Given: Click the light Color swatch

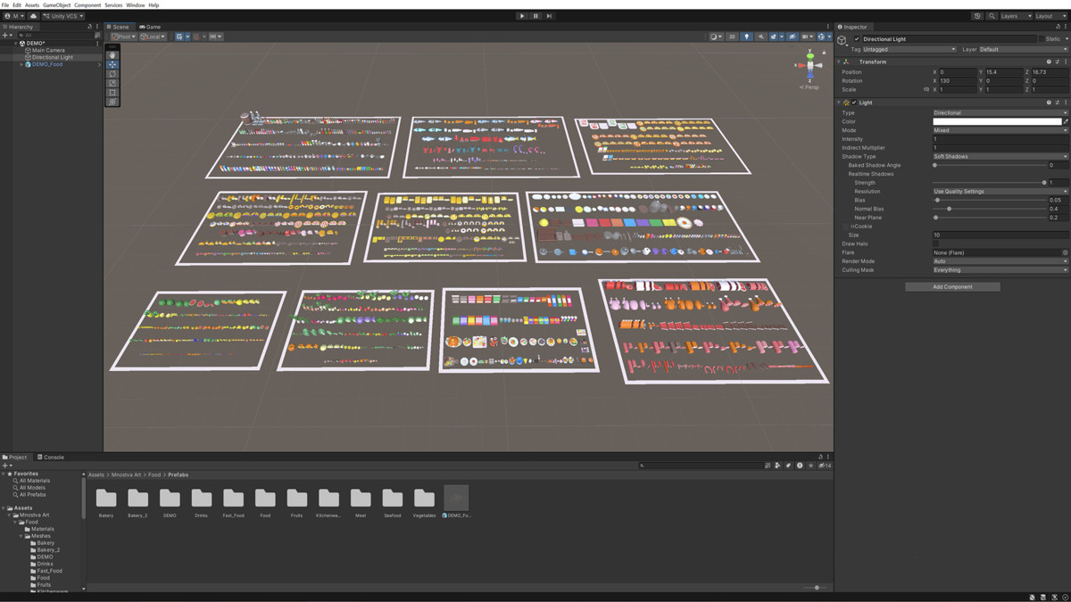Looking at the screenshot, I should [x=997, y=121].
